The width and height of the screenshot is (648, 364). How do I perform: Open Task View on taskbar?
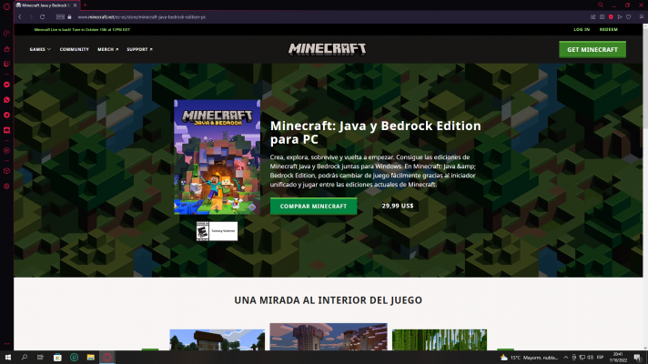click(x=40, y=358)
